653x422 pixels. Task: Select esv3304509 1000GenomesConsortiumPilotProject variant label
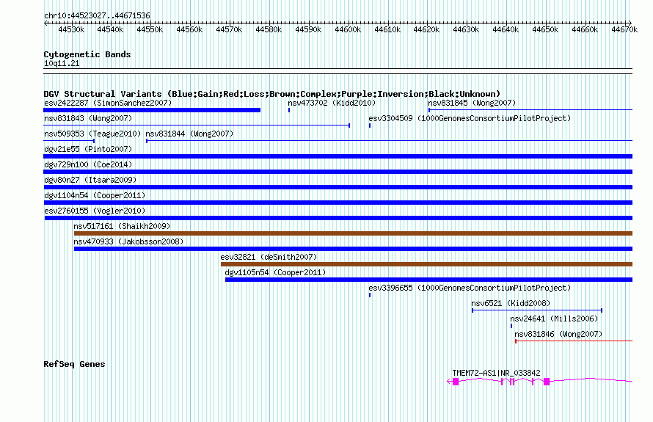click(470, 118)
